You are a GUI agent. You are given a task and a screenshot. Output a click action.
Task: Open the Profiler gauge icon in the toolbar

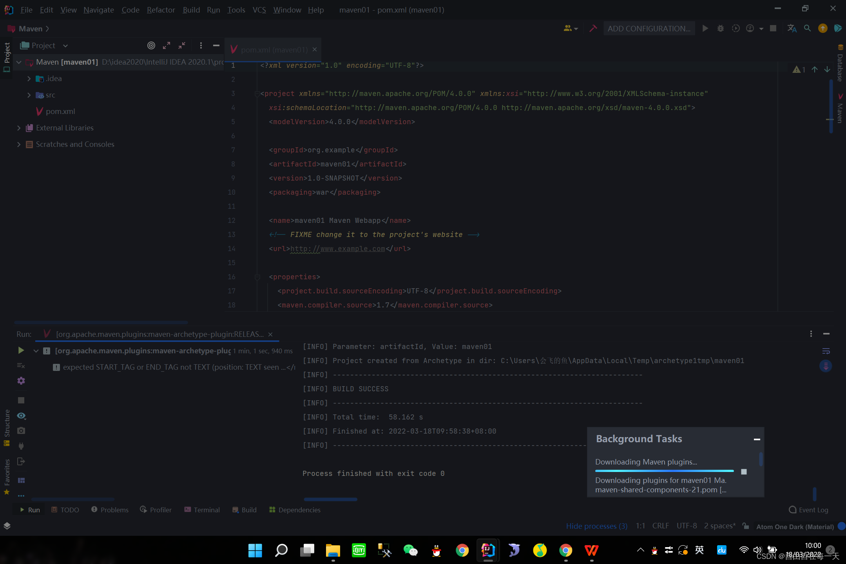click(x=750, y=28)
